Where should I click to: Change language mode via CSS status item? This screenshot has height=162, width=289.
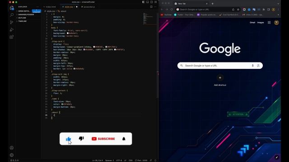(x=131, y=160)
